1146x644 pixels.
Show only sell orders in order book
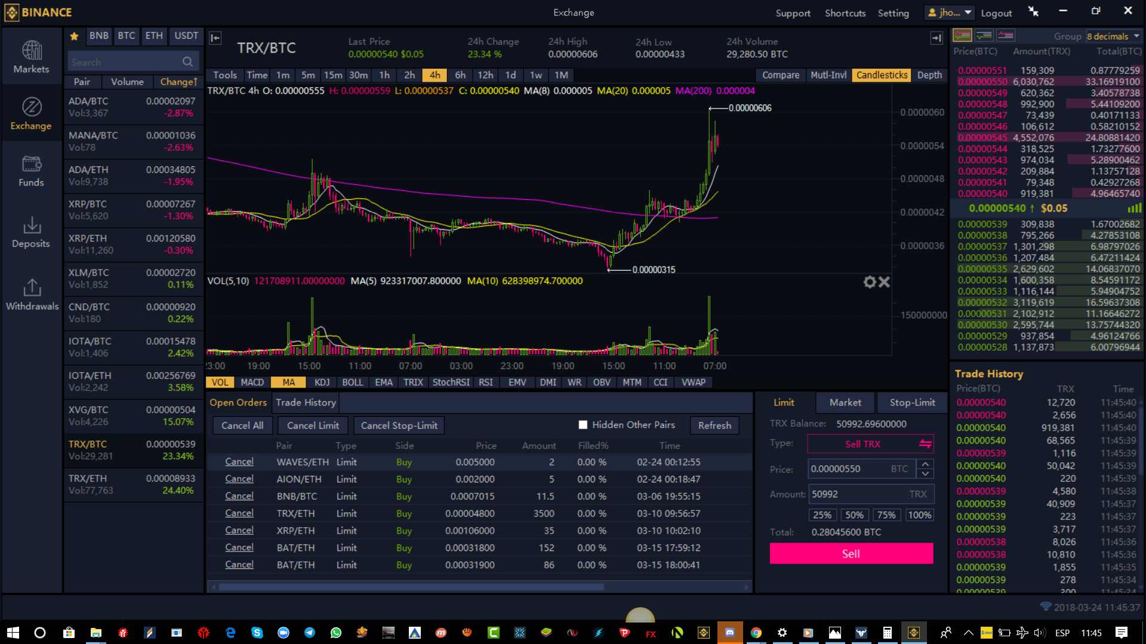pos(1006,36)
